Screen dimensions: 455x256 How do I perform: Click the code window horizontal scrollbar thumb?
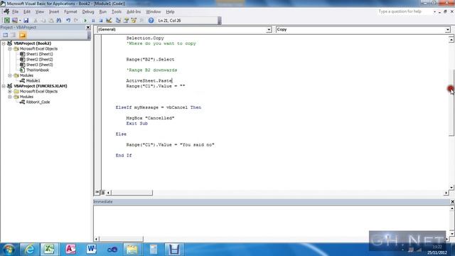click(132, 193)
